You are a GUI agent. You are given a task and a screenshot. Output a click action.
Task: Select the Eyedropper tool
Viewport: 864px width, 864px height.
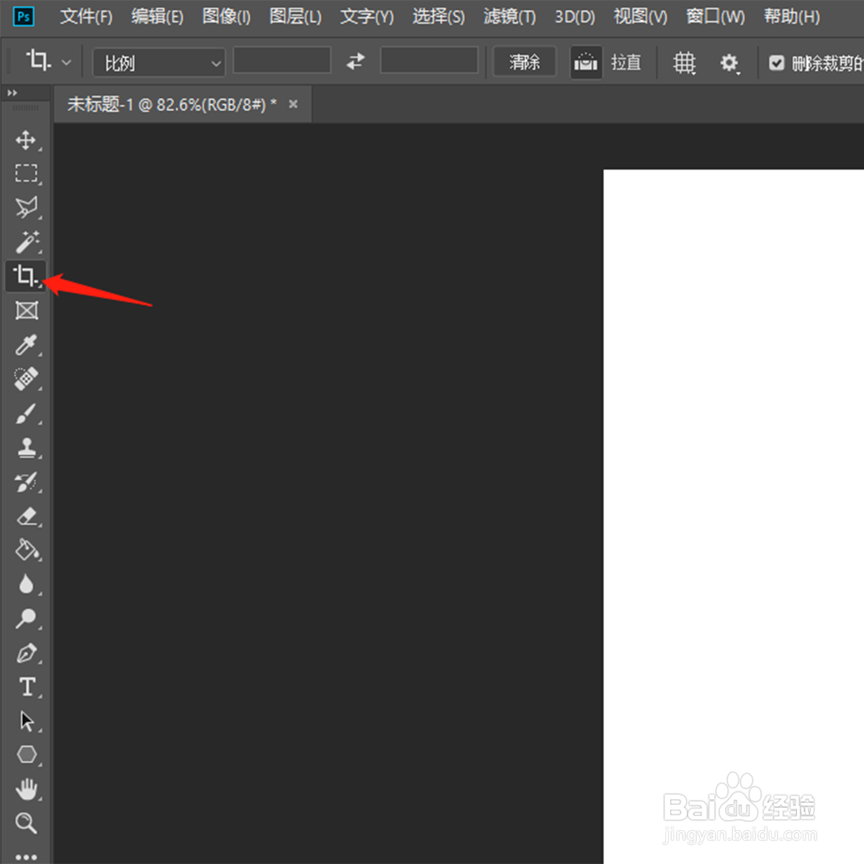click(27, 345)
